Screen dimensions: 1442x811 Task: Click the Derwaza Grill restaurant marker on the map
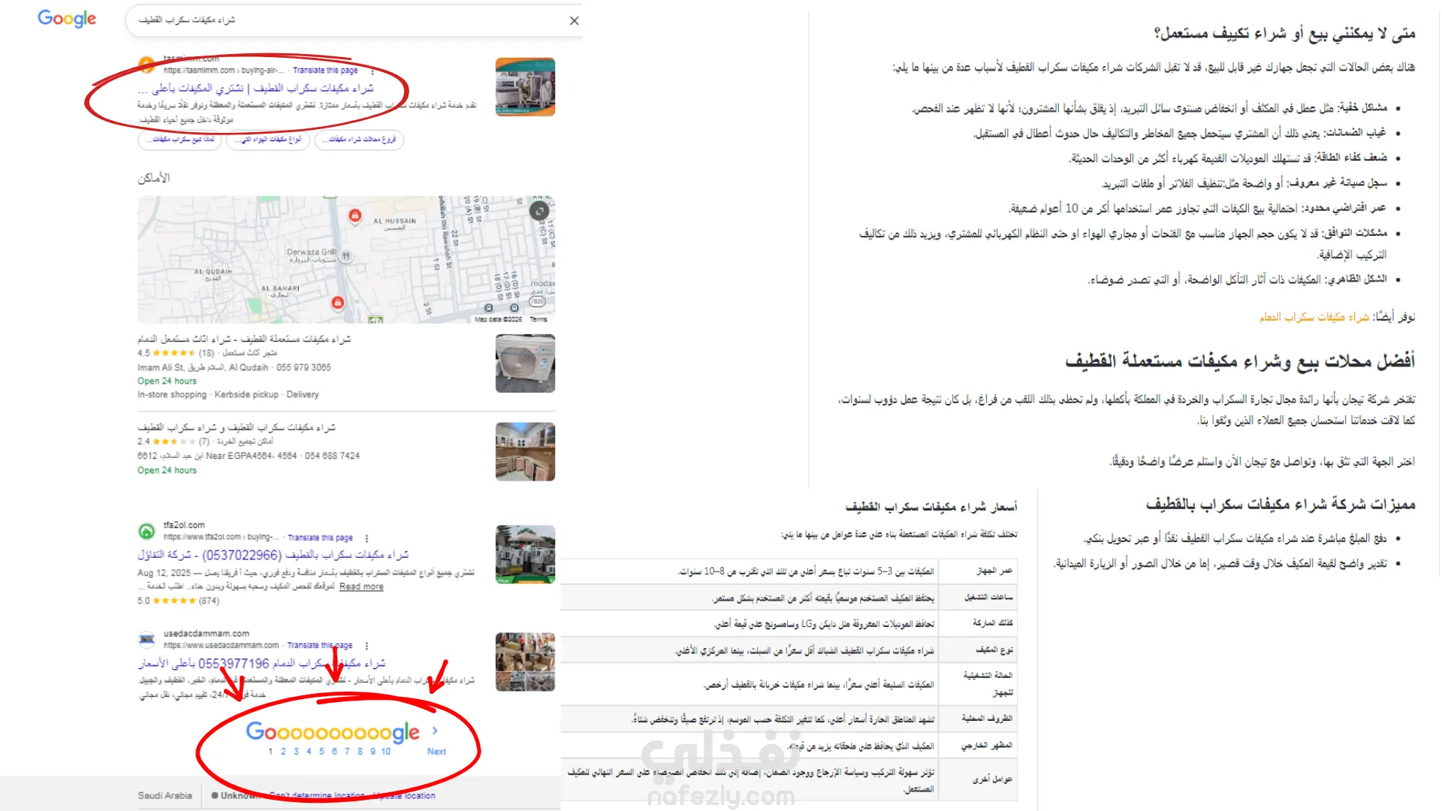[x=346, y=256]
